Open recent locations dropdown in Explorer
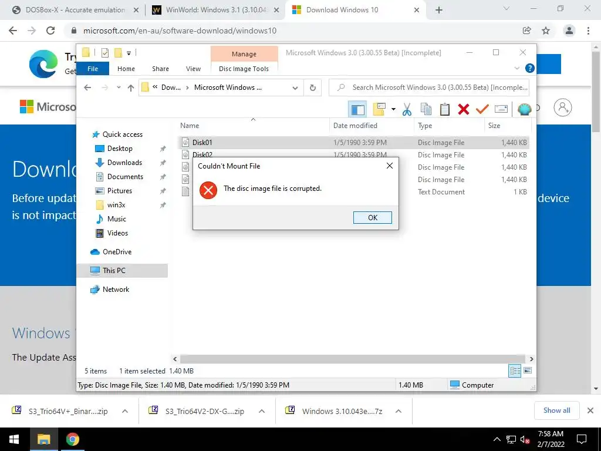 119,87
